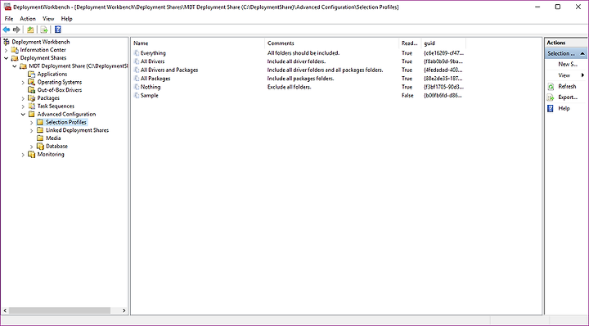Open the Help menu
This screenshot has height=326, width=589.
pos(66,18)
